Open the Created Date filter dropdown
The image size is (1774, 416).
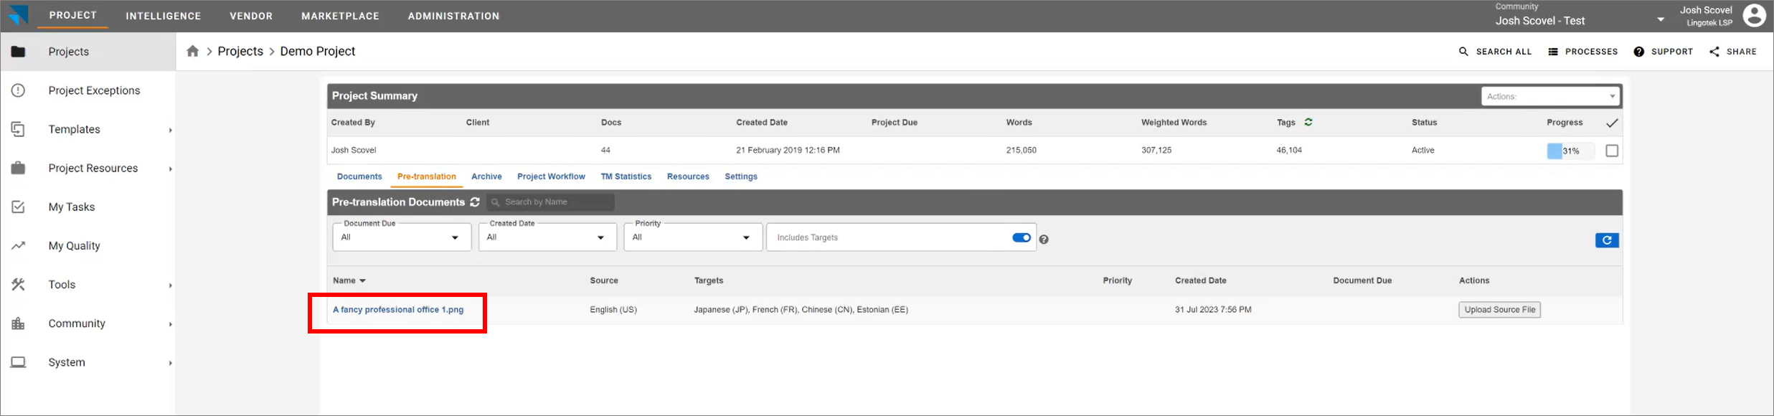[547, 237]
